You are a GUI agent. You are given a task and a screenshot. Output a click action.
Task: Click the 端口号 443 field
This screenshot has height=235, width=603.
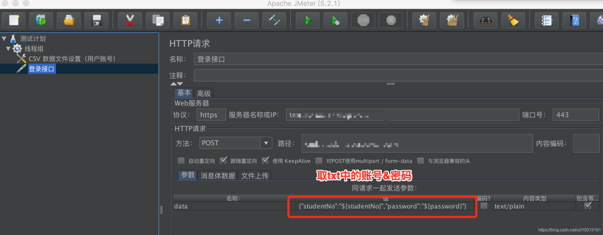coord(576,115)
